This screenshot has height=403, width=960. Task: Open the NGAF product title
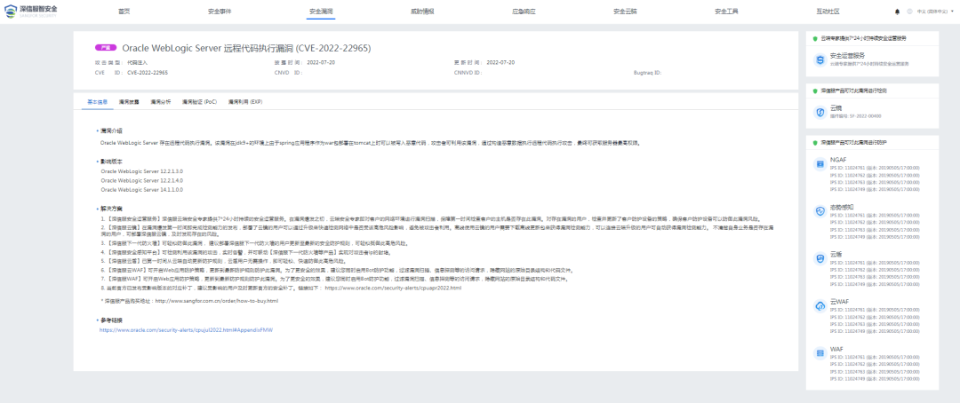(838, 160)
